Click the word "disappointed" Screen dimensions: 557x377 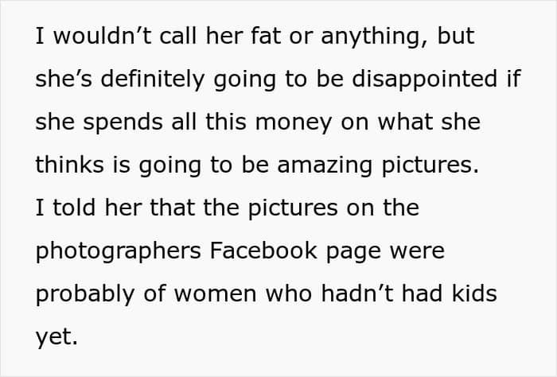[x=424, y=79]
